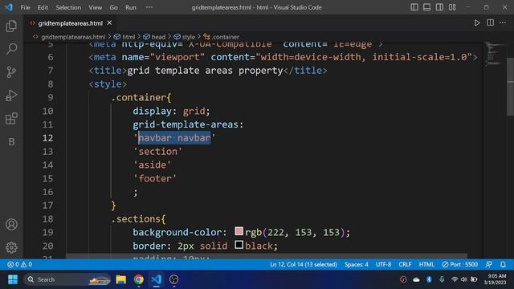Open the Bluetooth tray icon
The image size is (514, 289).
[x=429, y=279]
